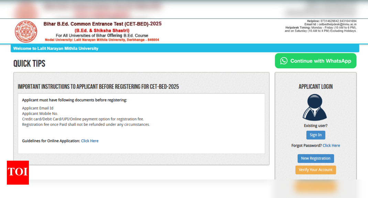
Task: Click the B.Ed. & Shiksha Shastri subtitle
Action: point(102,30)
